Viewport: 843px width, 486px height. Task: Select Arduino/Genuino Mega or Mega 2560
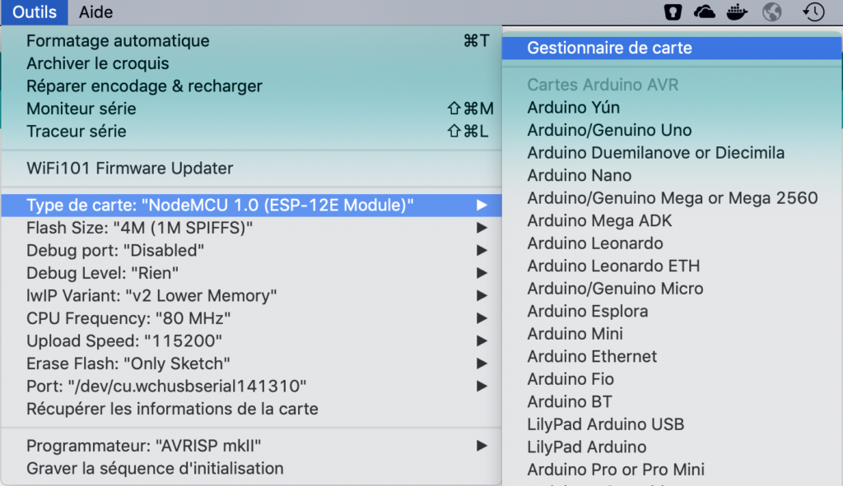coord(672,198)
